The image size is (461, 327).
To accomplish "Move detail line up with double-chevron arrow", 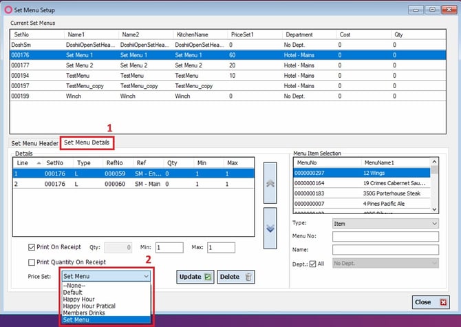I will (x=270, y=182).
